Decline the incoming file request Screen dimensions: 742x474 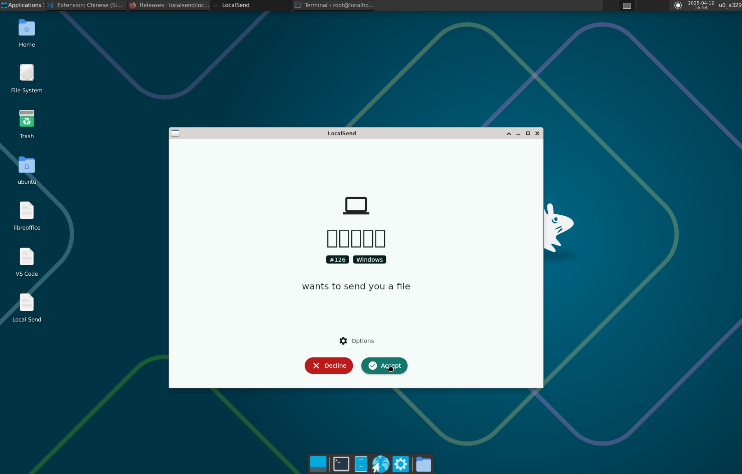328,366
